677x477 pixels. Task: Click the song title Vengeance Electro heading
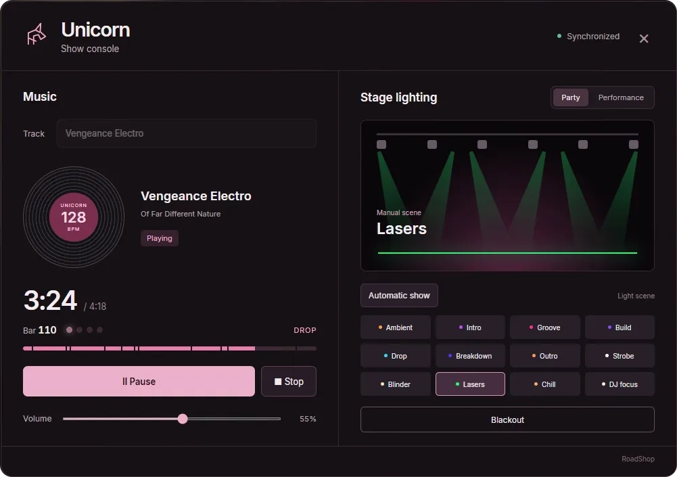click(195, 196)
